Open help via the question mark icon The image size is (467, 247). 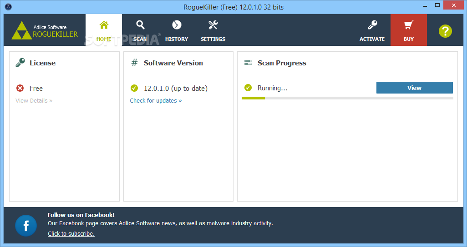point(445,31)
